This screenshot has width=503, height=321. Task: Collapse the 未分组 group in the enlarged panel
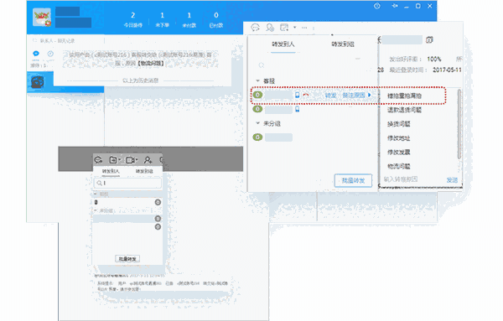257,123
